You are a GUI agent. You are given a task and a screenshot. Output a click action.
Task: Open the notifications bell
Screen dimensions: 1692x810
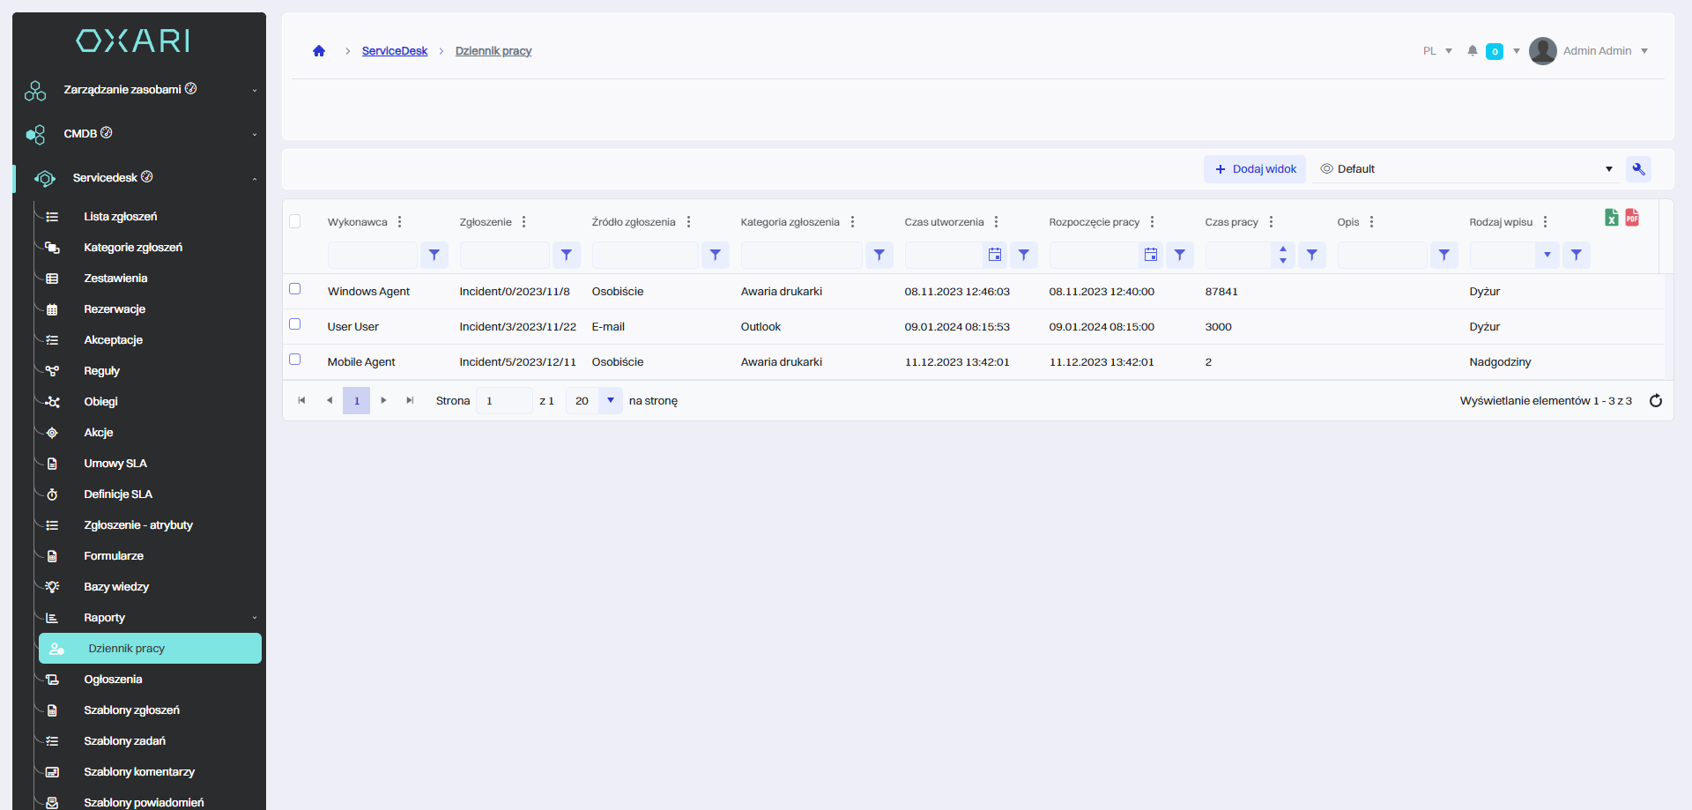tap(1472, 51)
